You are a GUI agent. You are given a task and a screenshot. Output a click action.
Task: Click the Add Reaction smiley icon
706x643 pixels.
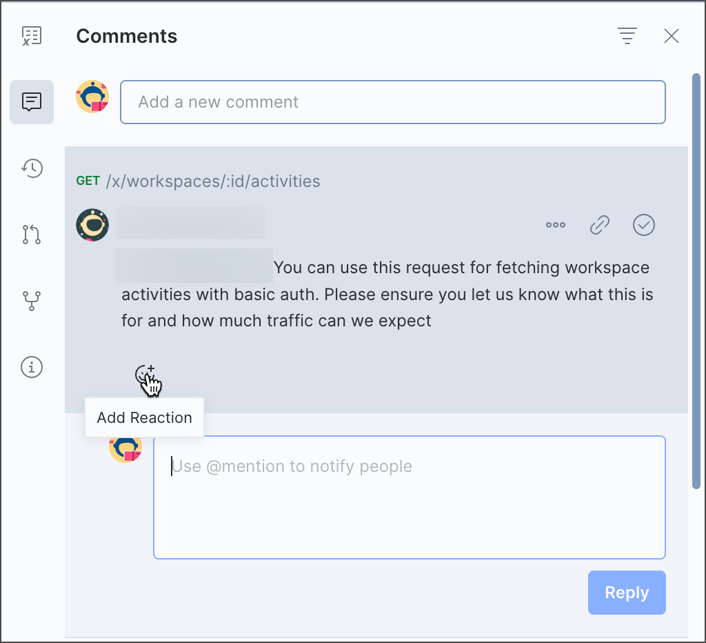click(x=144, y=374)
